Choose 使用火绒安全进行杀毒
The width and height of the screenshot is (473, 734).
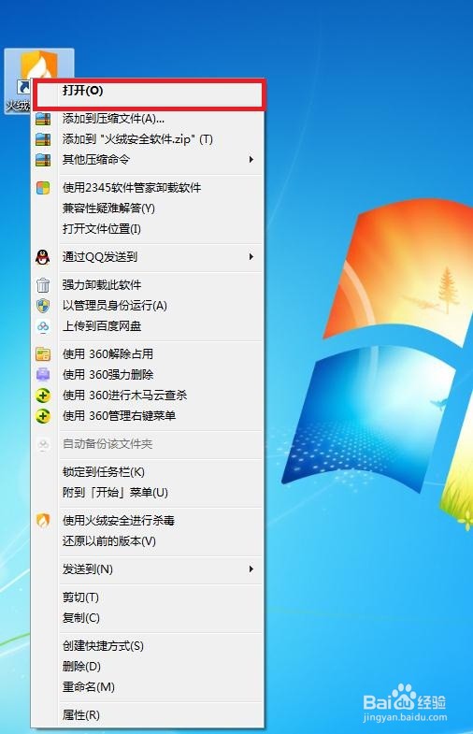148,521
